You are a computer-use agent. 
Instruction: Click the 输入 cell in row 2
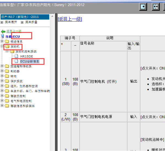pos(133,117)
